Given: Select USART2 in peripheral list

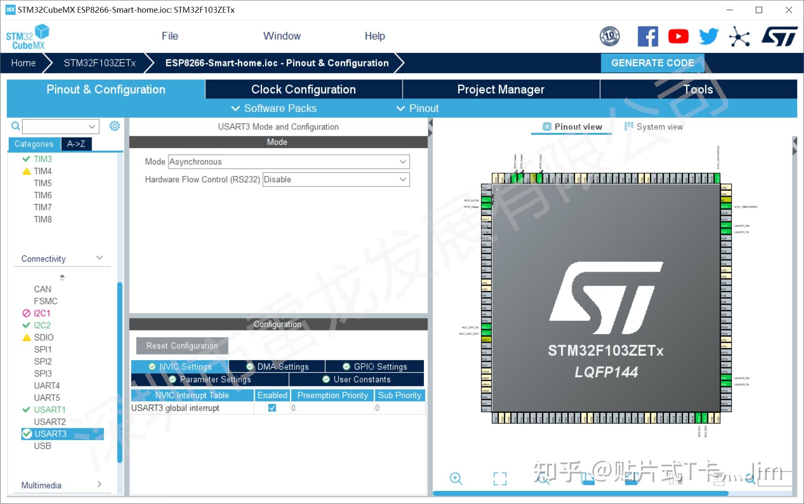Looking at the screenshot, I should pos(50,421).
